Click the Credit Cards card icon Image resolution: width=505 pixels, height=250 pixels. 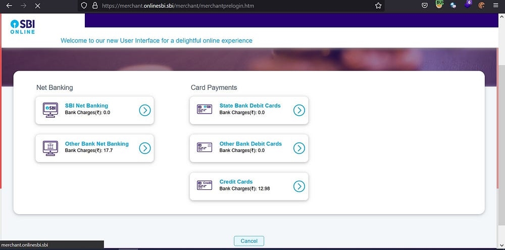(x=205, y=185)
